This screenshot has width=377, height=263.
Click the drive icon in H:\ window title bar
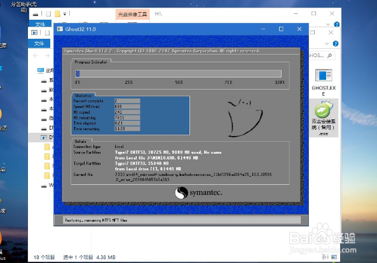[36, 14]
